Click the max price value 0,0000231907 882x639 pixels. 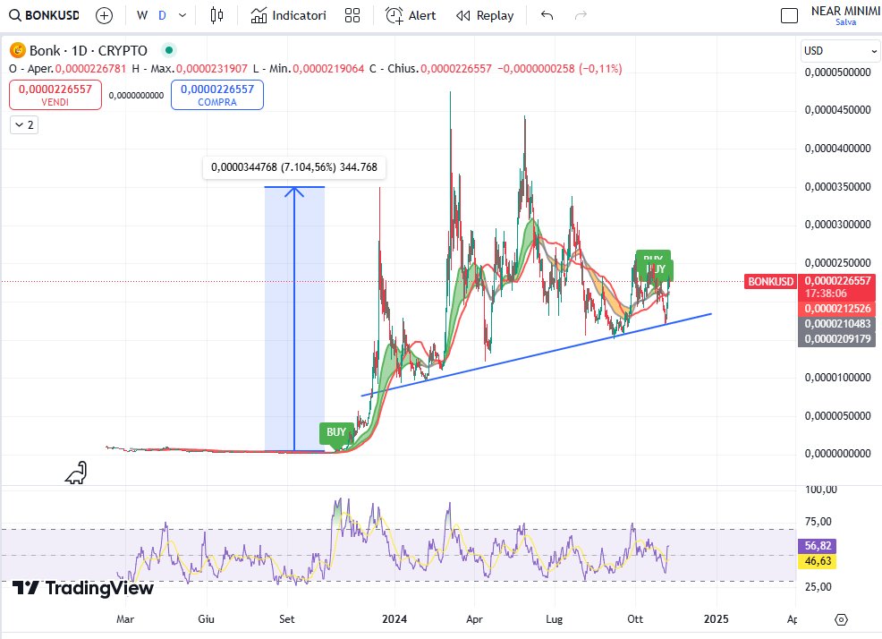[211, 69]
